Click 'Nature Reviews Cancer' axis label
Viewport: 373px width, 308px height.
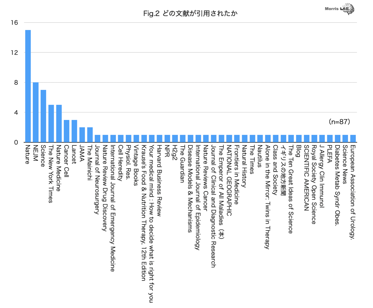click(x=205, y=178)
